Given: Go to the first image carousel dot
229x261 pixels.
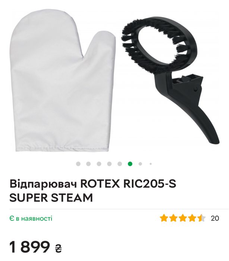Looking at the screenshot, I should coord(78,164).
